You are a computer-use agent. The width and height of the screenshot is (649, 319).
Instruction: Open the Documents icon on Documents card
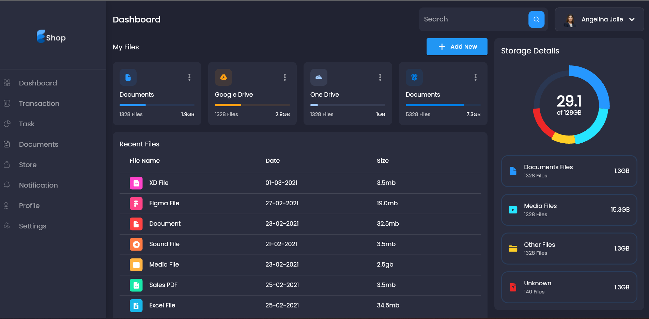[x=128, y=77]
